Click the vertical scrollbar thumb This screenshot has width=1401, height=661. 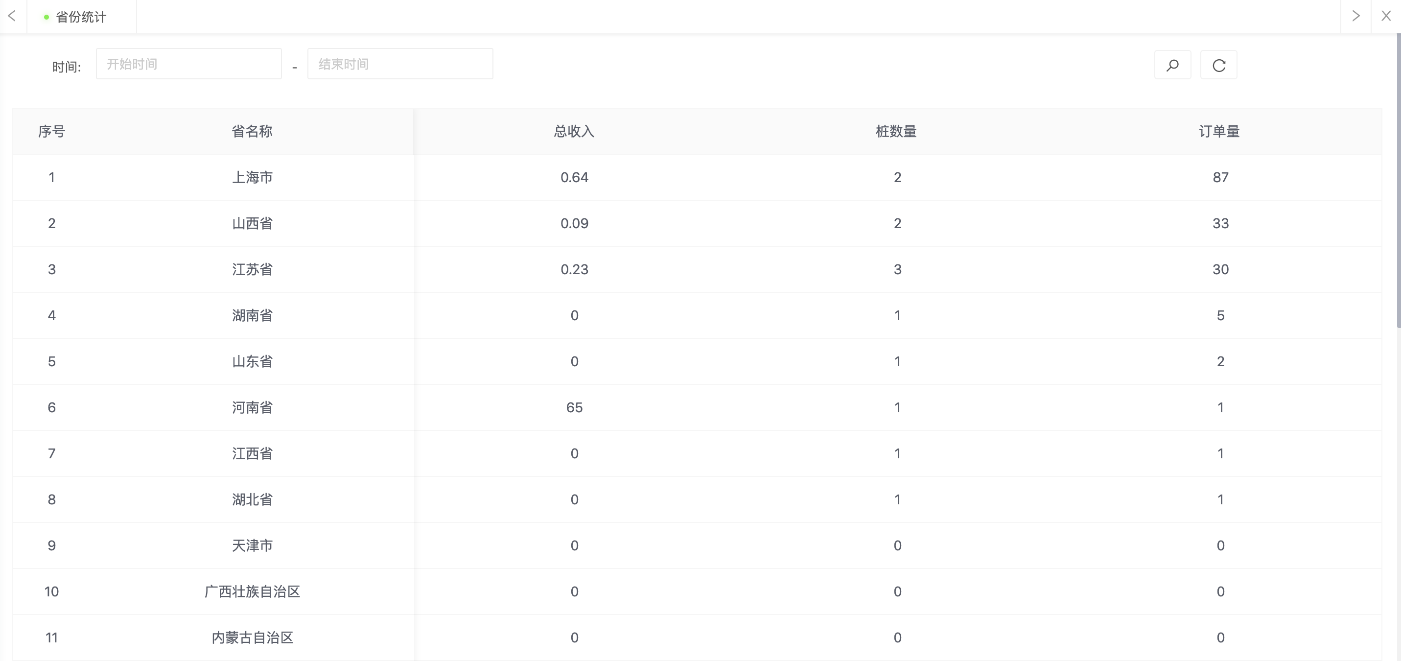coord(1398,181)
